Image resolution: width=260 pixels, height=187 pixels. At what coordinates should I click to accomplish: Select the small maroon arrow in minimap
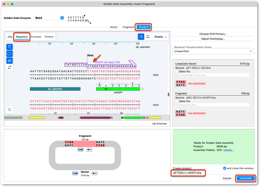pos(61,117)
